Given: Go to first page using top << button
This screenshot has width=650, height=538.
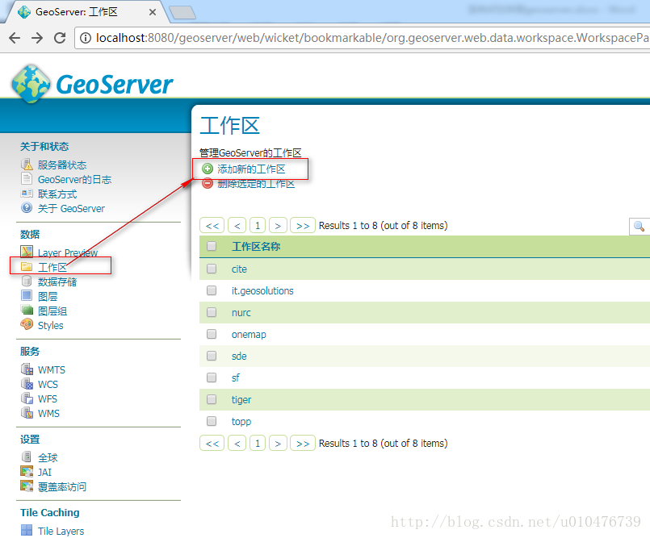Looking at the screenshot, I should pyautogui.click(x=212, y=226).
